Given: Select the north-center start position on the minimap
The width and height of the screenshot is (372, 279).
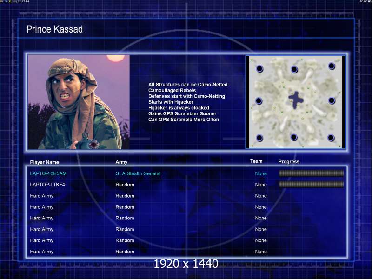Looking at the screenshot, I should pos(294,69).
